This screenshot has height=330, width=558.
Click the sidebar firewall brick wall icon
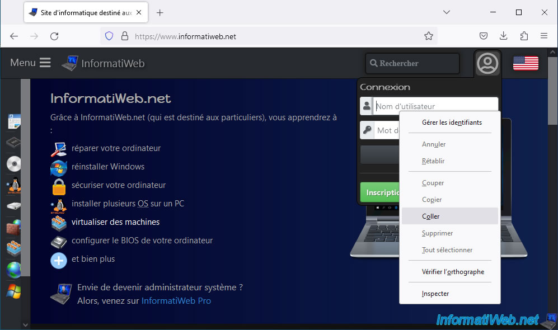pyautogui.click(x=14, y=227)
